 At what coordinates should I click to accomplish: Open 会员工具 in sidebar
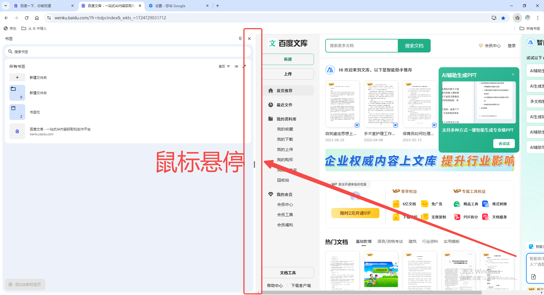[285, 215]
